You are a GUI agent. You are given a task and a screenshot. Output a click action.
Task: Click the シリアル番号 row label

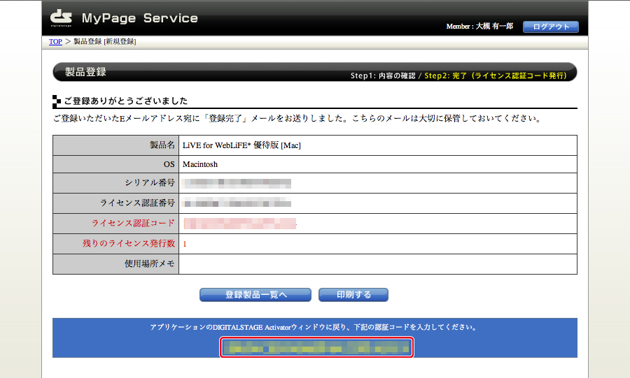150,183
